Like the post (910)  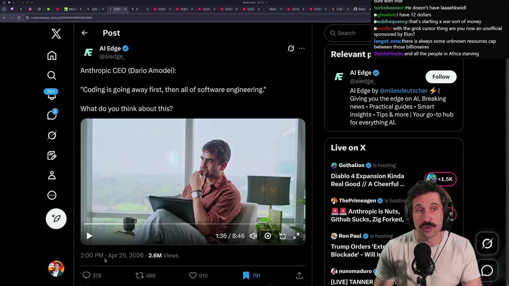coord(198,275)
